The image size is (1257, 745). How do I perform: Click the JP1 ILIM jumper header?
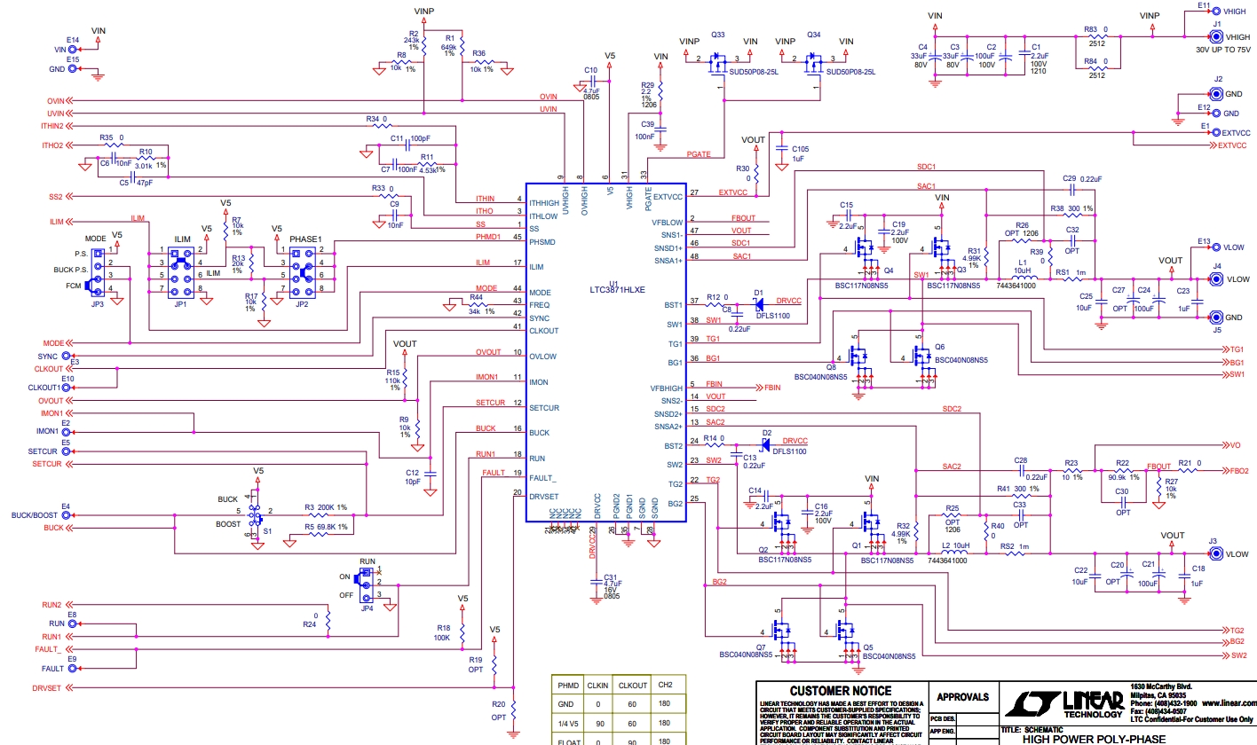(x=182, y=273)
